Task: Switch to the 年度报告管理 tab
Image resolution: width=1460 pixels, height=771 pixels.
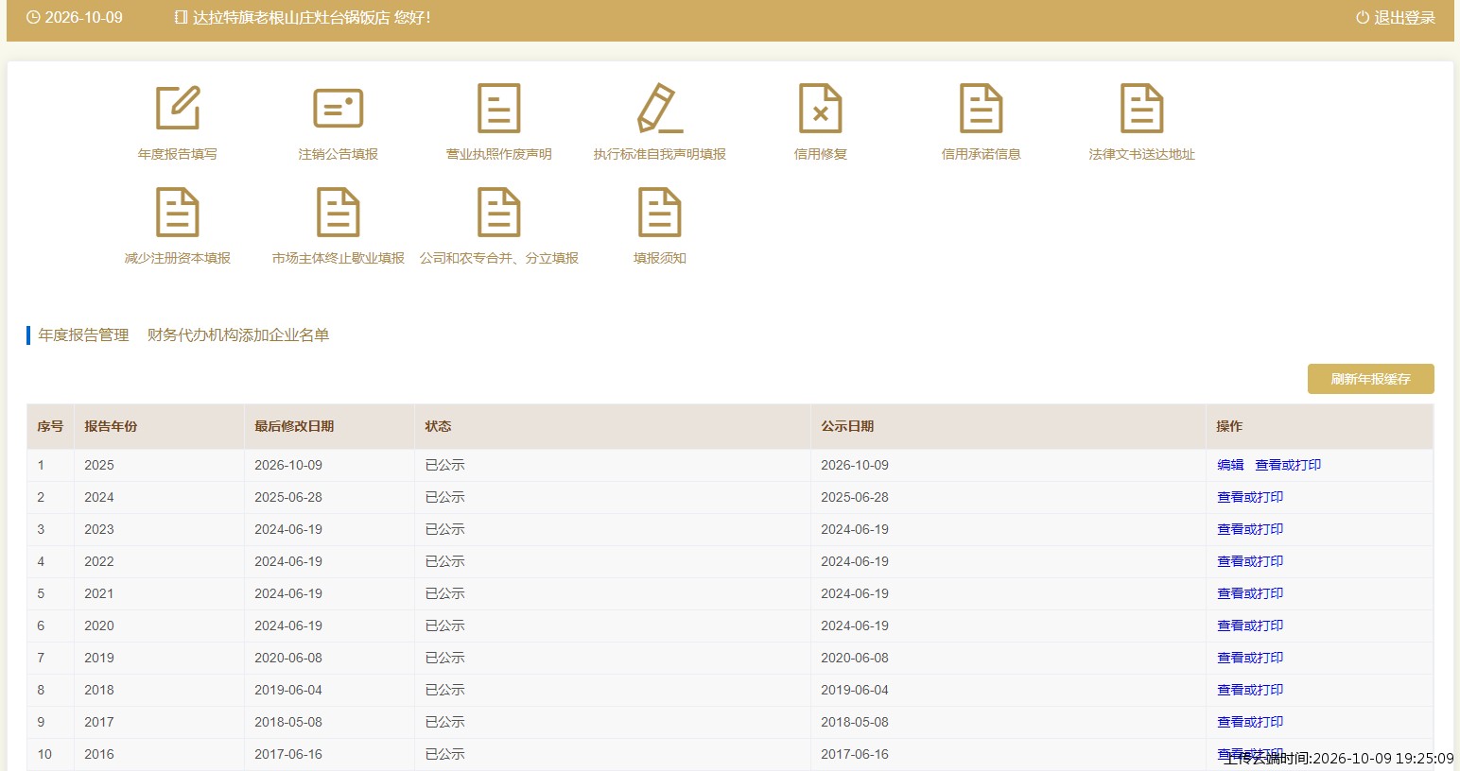Action: tap(83, 335)
